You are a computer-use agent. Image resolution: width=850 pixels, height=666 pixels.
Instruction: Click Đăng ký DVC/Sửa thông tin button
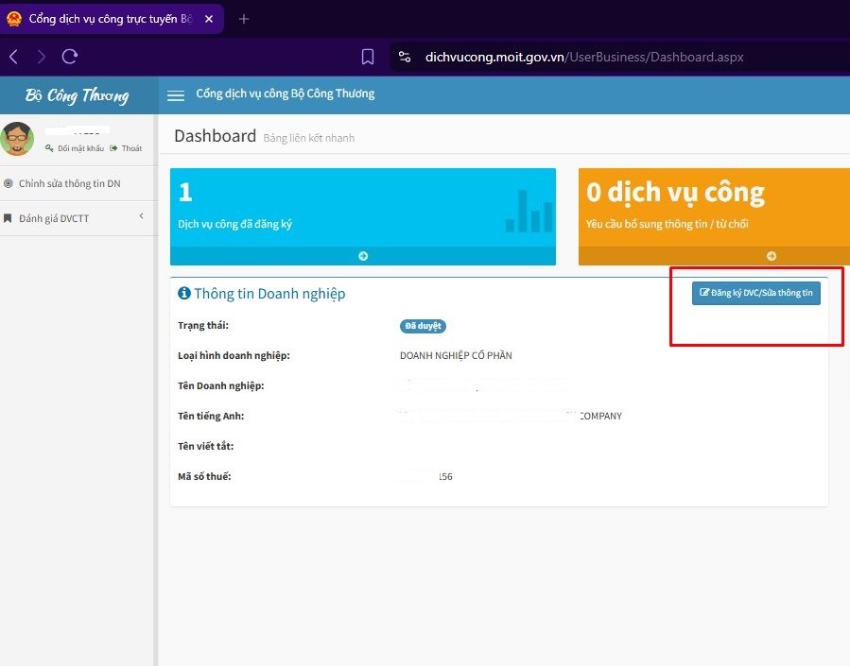click(x=755, y=293)
